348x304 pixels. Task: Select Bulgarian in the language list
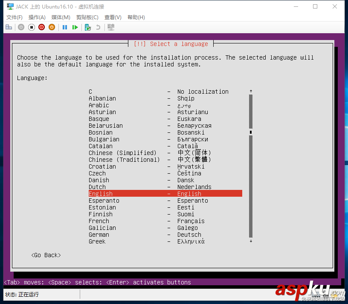click(165, 139)
